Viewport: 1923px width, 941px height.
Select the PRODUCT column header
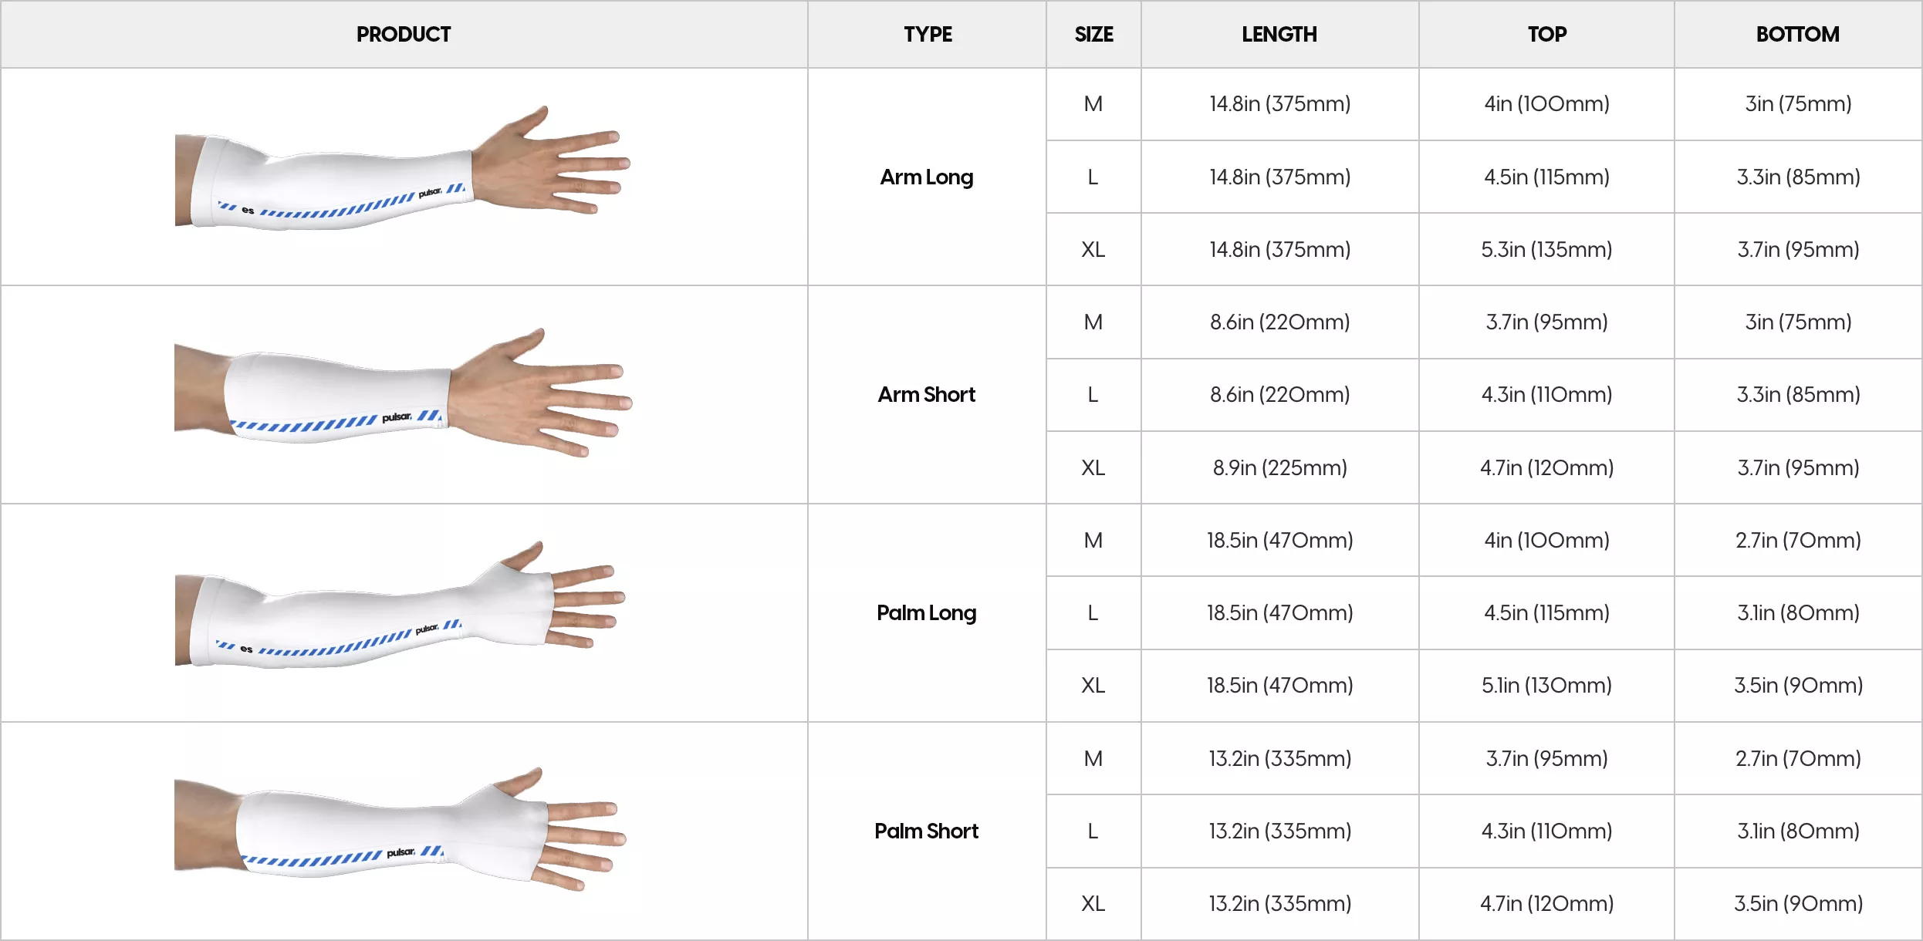coord(404,34)
